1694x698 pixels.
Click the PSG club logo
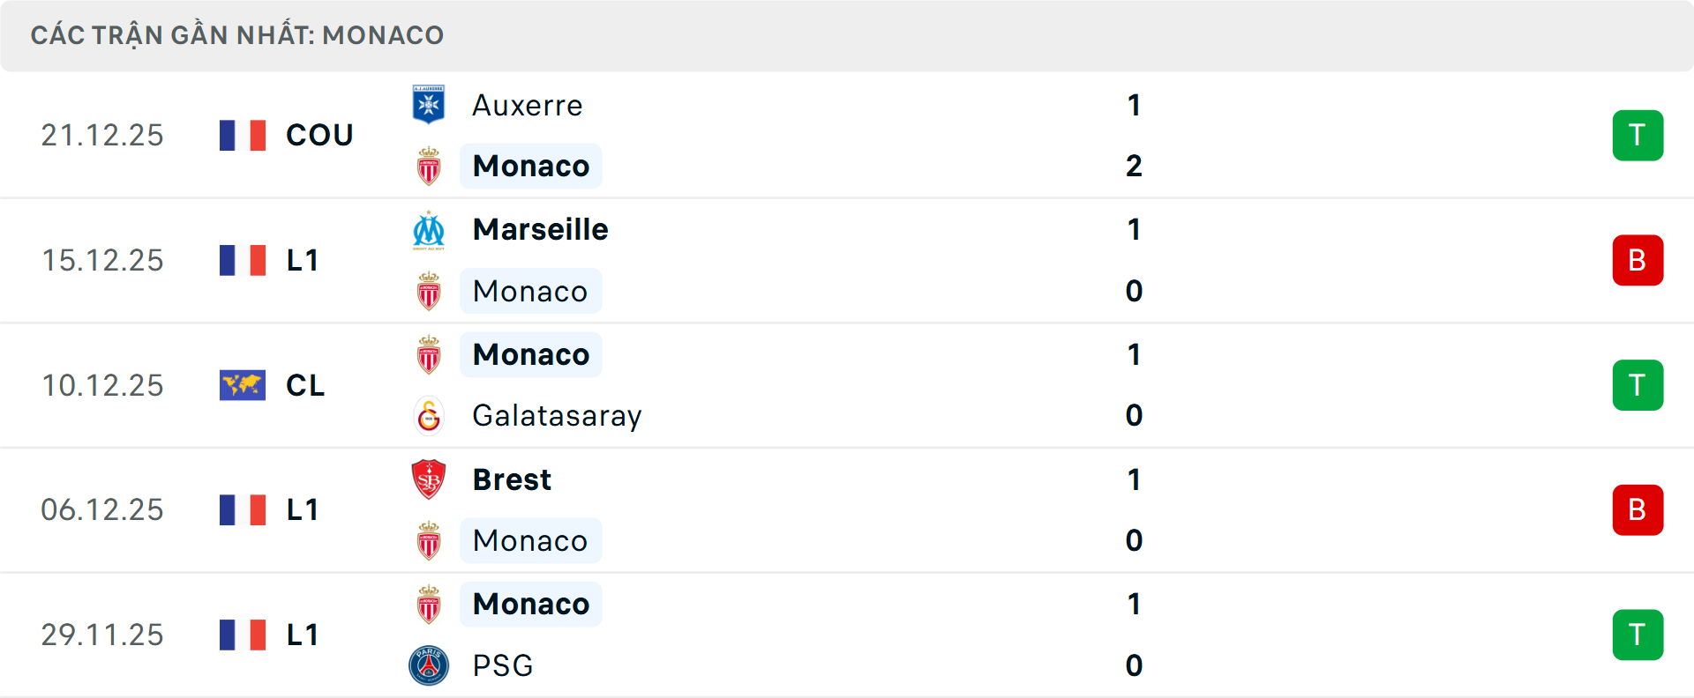tap(429, 665)
